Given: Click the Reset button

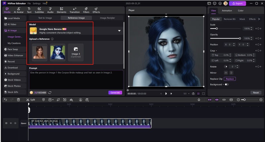Looking at the screenshot, I should coord(256,93).
